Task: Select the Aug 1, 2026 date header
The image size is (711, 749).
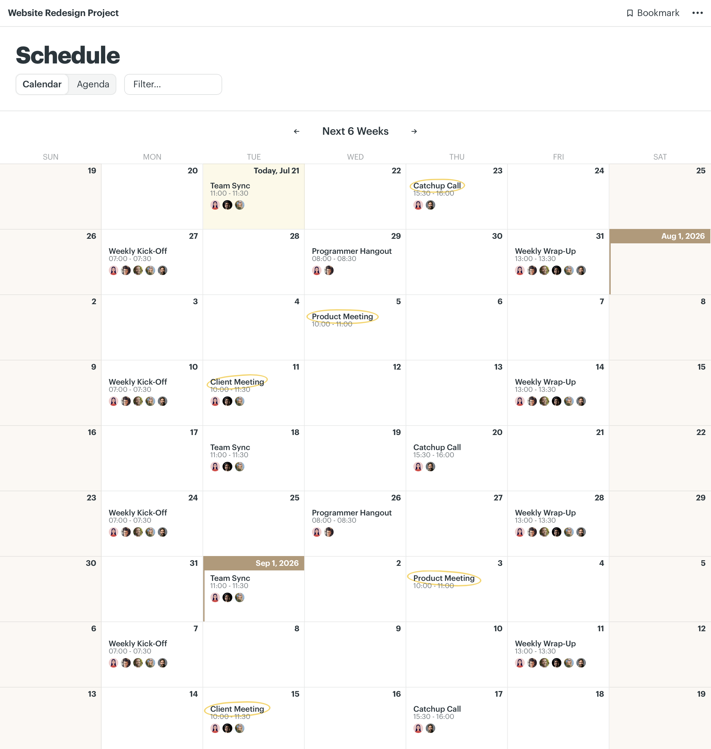Action: click(660, 236)
